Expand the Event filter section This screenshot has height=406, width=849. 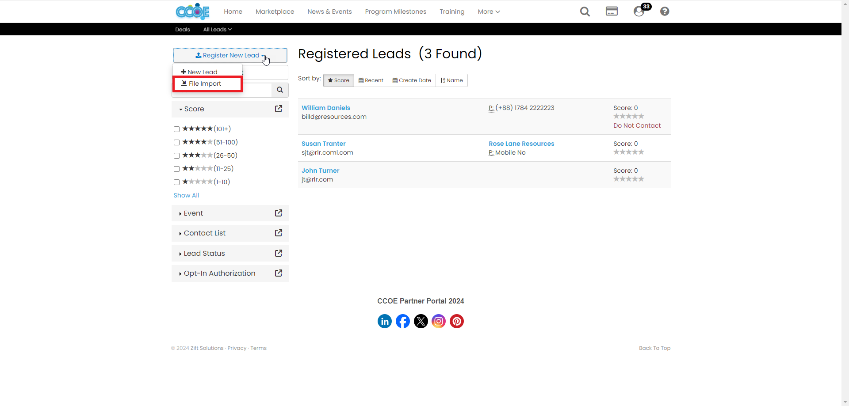click(191, 213)
